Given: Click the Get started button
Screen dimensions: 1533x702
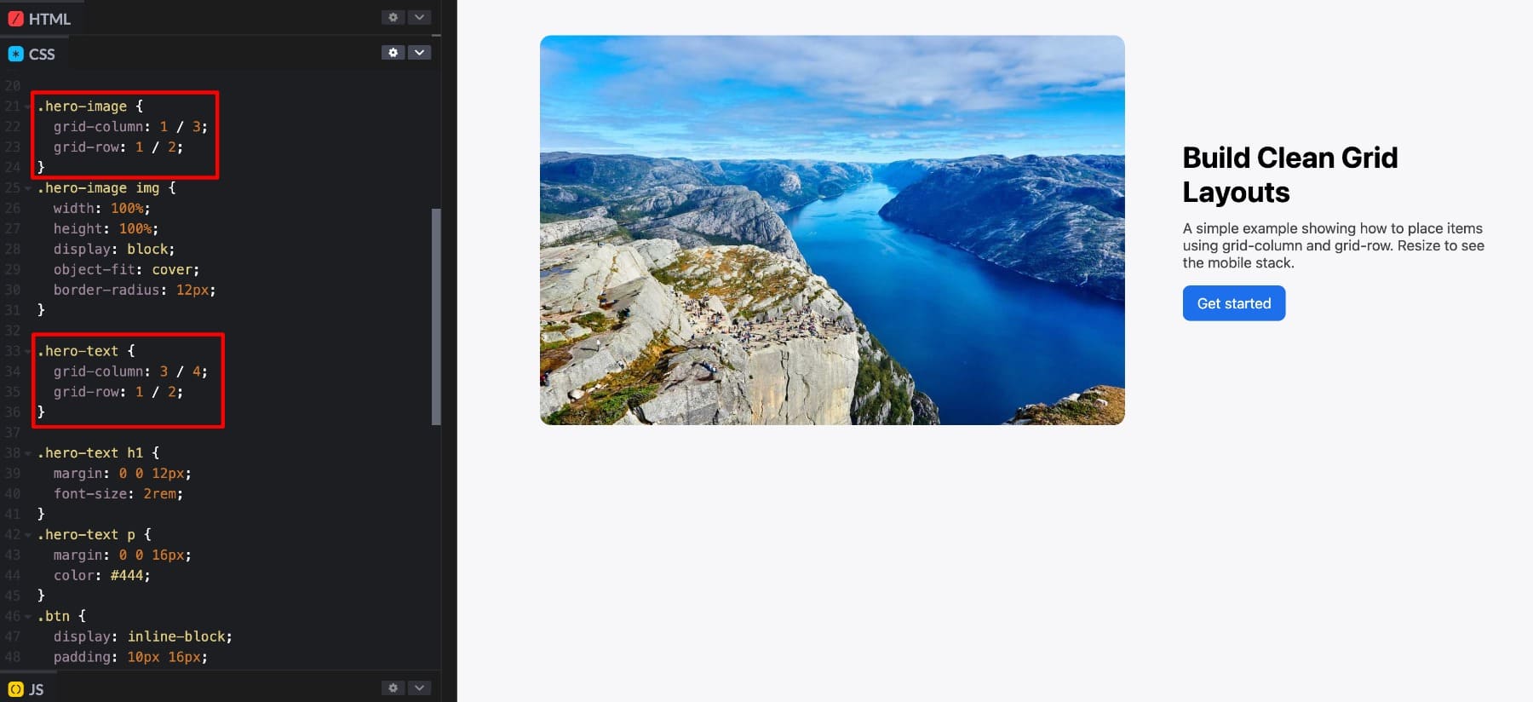Looking at the screenshot, I should click(1233, 303).
